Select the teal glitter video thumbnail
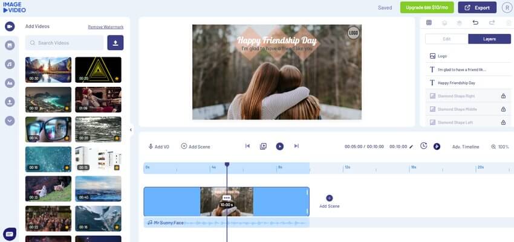514x242 pixels. click(x=48, y=159)
